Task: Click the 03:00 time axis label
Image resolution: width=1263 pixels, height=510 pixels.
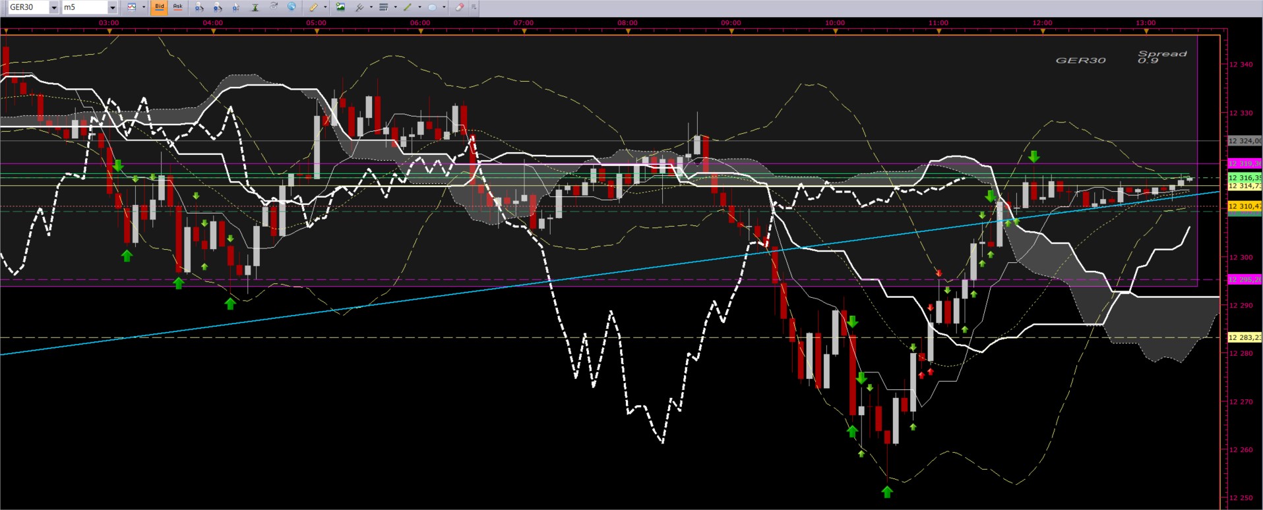Action: pos(109,23)
